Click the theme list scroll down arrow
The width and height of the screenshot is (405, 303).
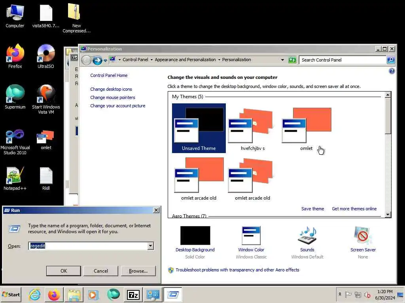click(388, 214)
